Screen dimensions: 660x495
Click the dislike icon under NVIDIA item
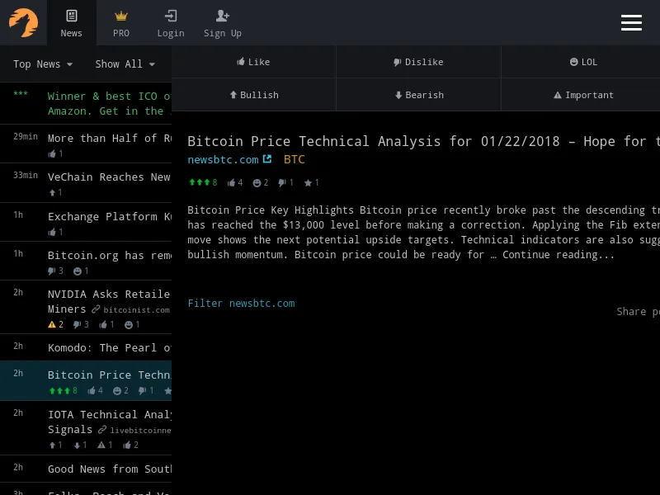pyautogui.click(x=77, y=324)
